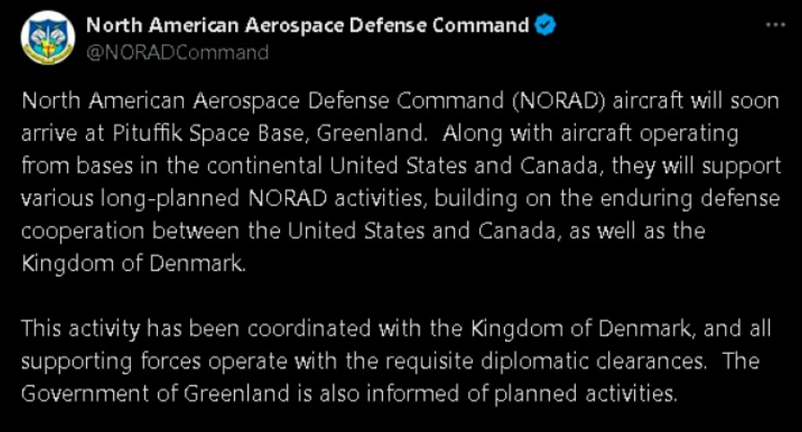Viewport: 802px width, 432px height.
Task: Click the NORAD profile avatar
Action: pos(48,38)
